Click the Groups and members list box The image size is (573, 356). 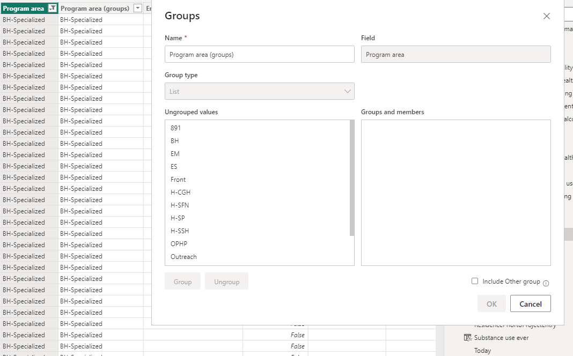tap(456, 193)
